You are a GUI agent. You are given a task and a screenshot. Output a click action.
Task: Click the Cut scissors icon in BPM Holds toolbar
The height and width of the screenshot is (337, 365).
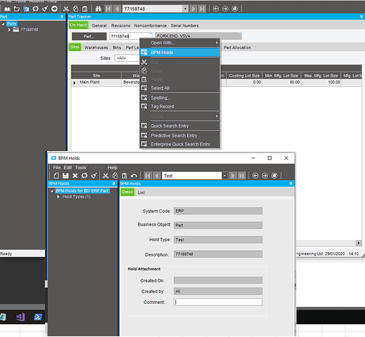(x=105, y=176)
